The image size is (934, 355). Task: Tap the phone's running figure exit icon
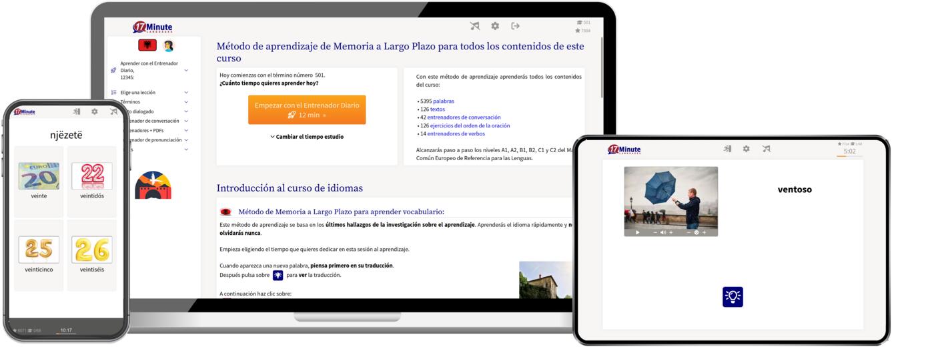77,111
